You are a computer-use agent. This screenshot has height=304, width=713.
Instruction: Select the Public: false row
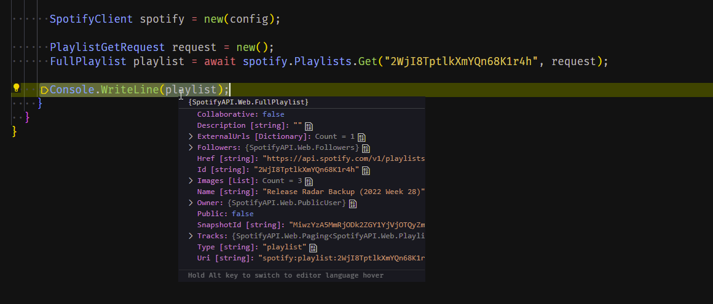coord(302,214)
